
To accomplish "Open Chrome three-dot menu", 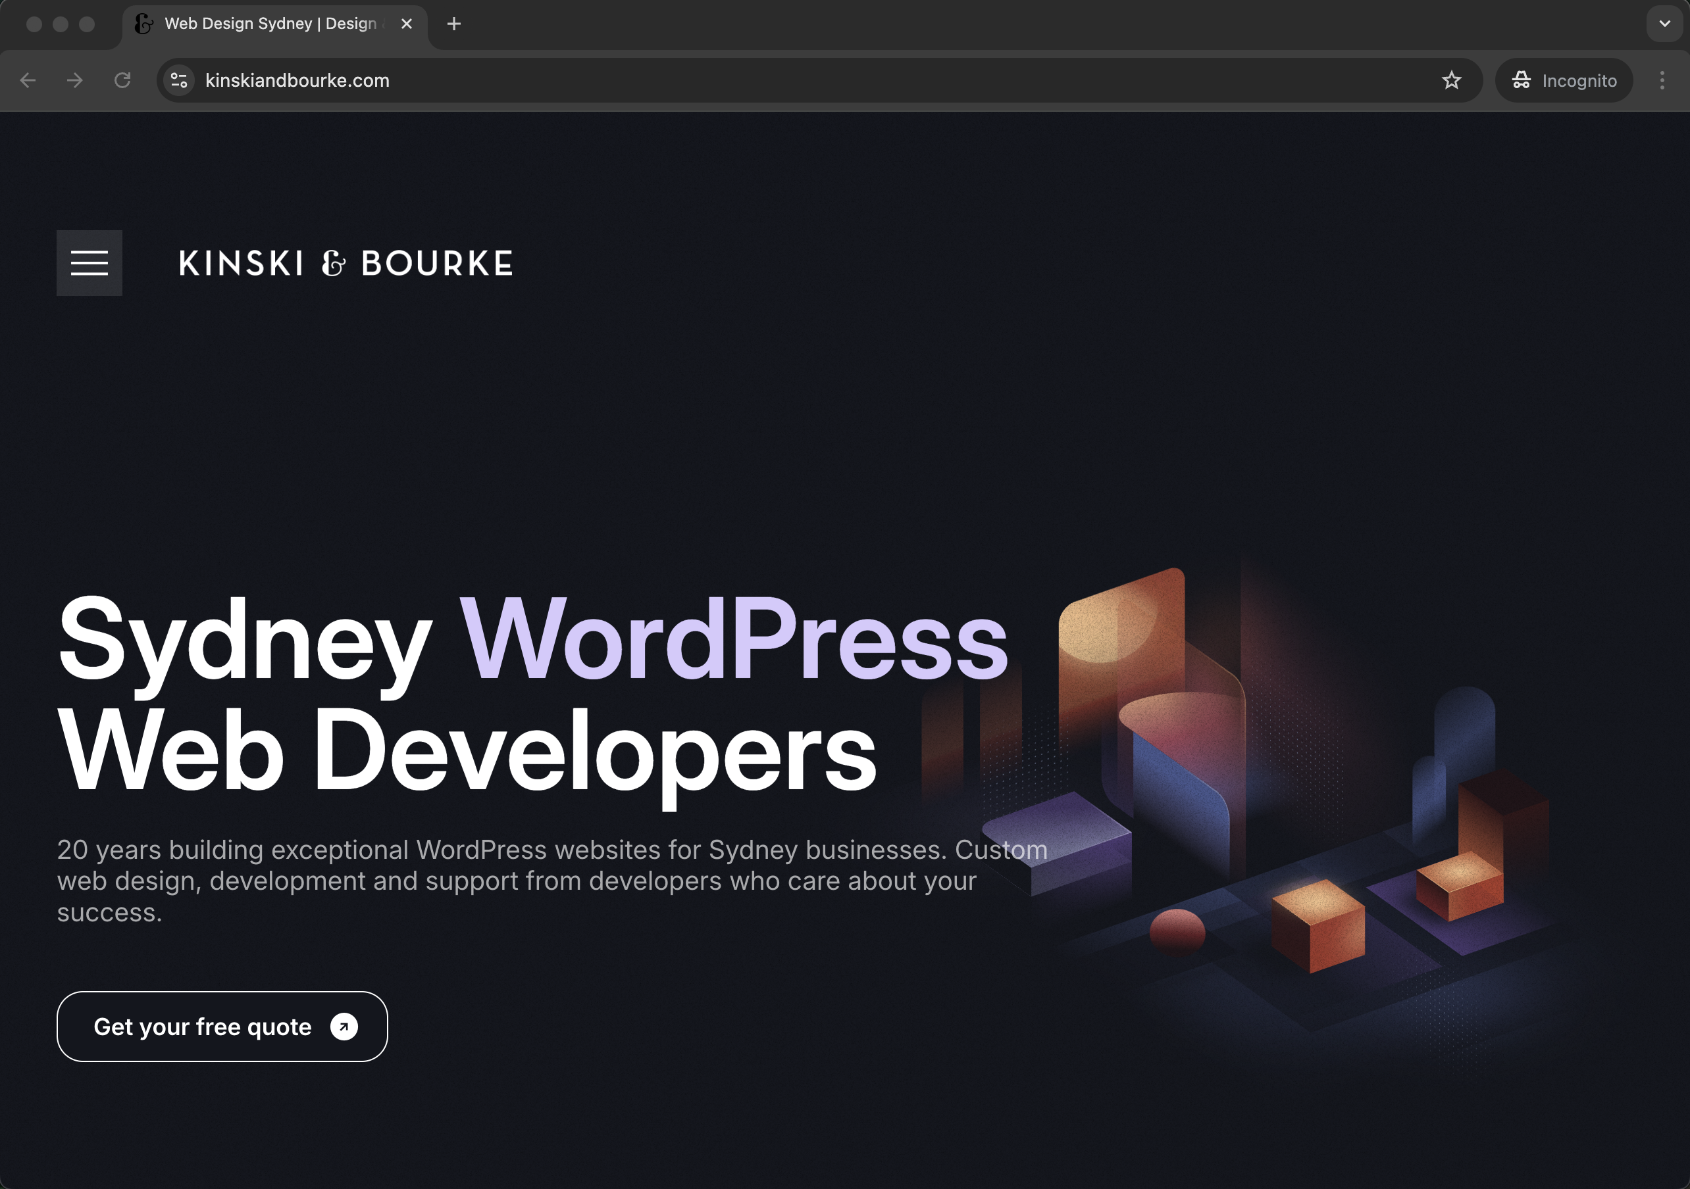I will point(1662,80).
